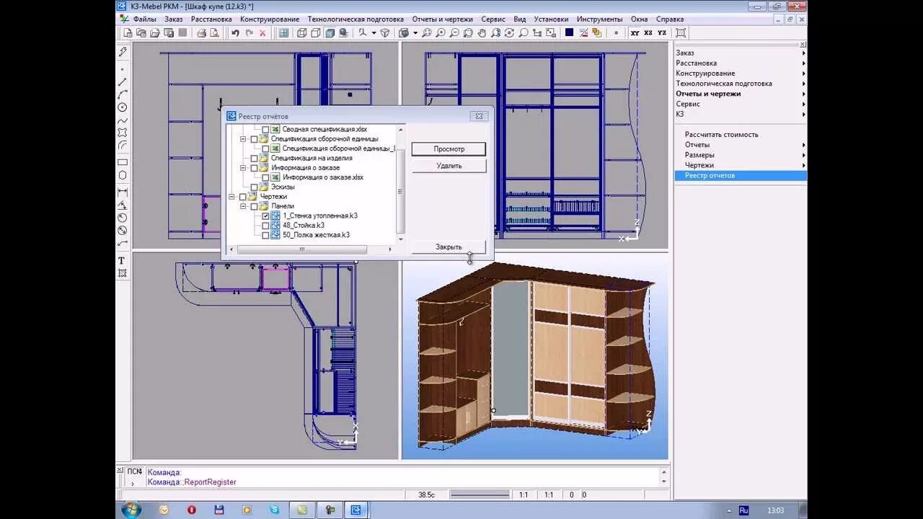Collapse the Спецификация сборочной единицы tree node

(x=244, y=139)
